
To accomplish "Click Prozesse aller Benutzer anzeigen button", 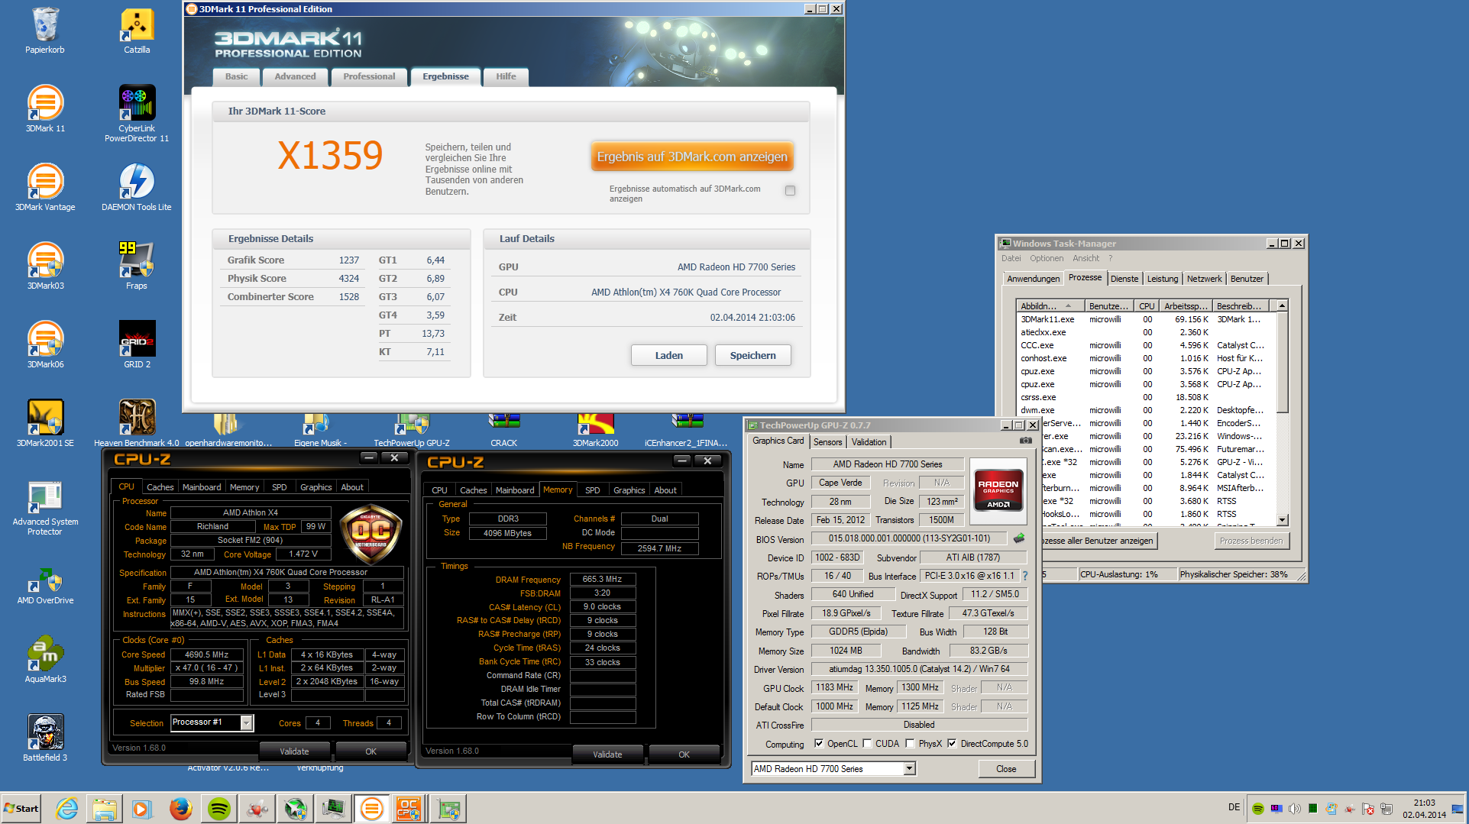I will pyautogui.click(x=1099, y=541).
